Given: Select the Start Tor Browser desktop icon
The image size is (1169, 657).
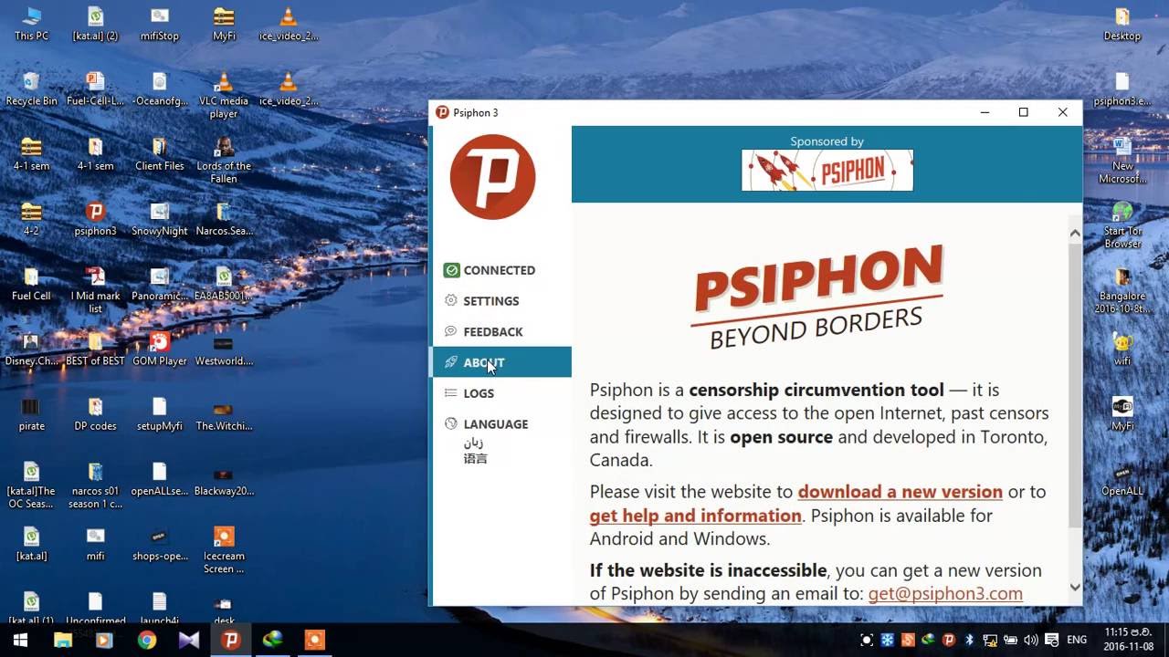Looking at the screenshot, I should 1122,225.
